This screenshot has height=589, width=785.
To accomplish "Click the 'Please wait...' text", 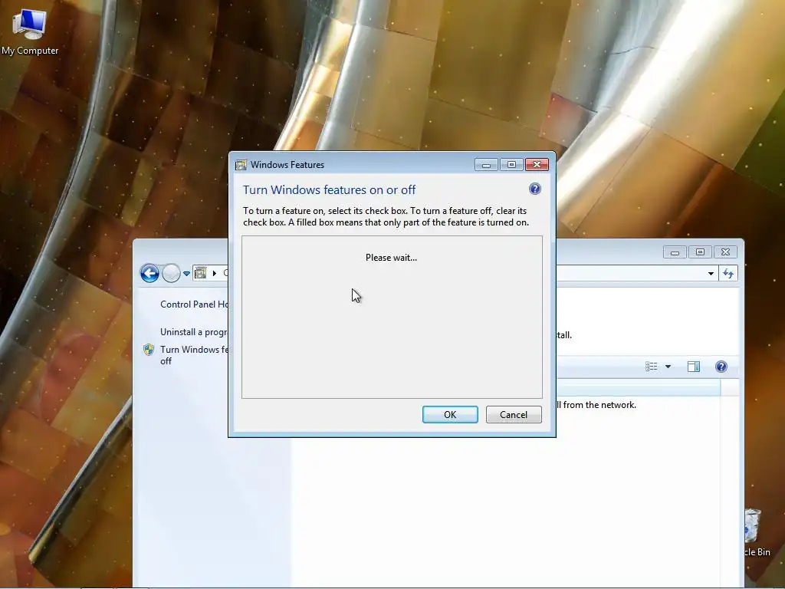I will tap(391, 258).
